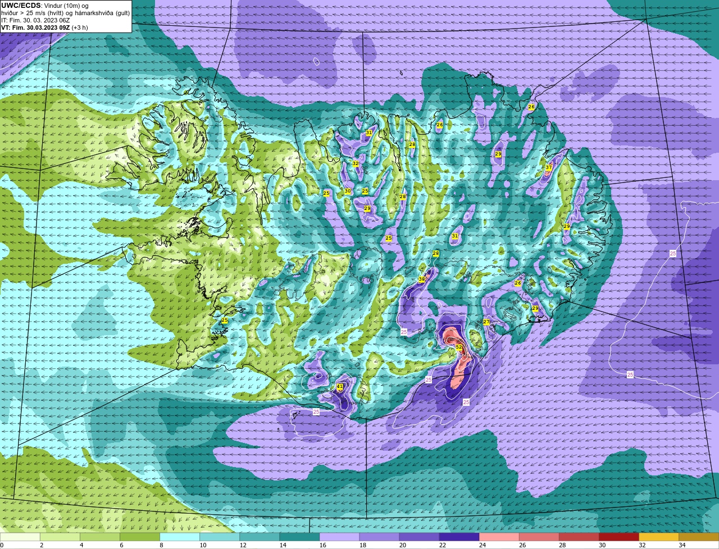Click the '24' tick on the color scale
The width and height of the screenshot is (719, 549).
coord(483,545)
